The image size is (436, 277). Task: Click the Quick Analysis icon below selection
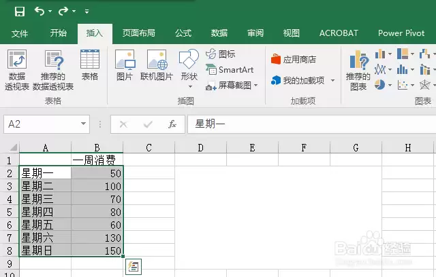[x=134, y=267]
